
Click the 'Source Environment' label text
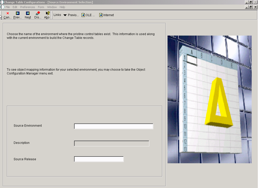click(28, 126)
